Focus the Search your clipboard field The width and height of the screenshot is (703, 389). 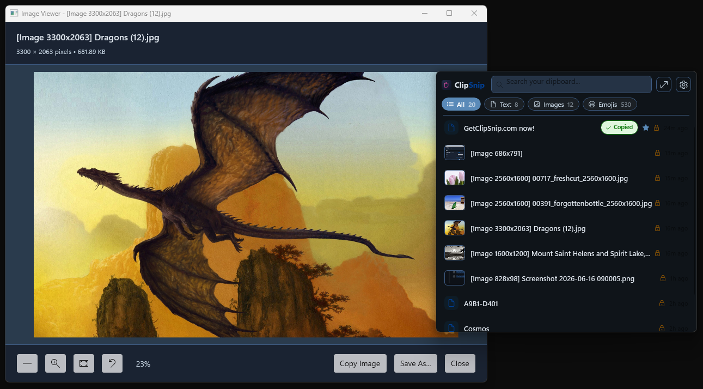(x=571, y=84)
